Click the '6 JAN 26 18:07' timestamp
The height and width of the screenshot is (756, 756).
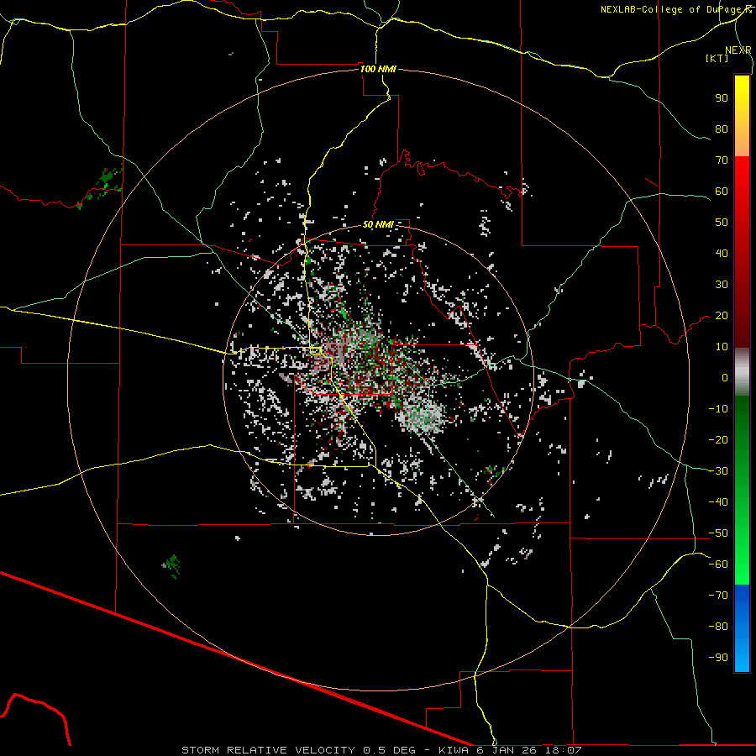(x=528, y=750)
